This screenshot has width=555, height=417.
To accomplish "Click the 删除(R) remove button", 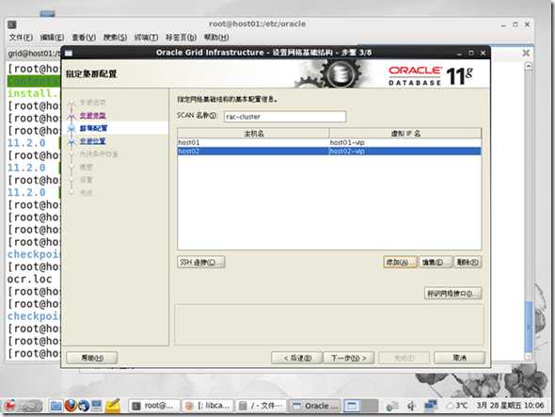I will (468, 263).
